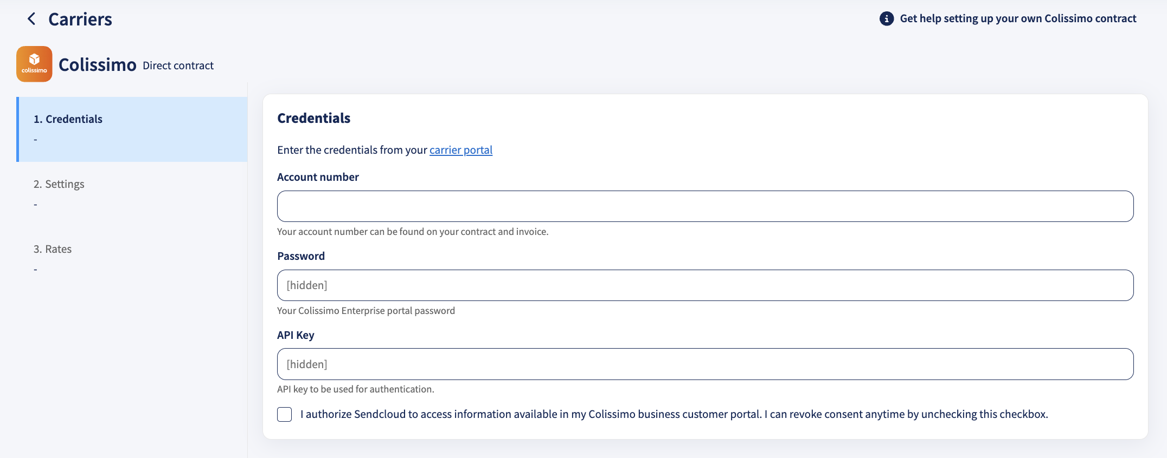The height and width of the screenshot is (458, 1167).
Task: Click the info icon beside help link
Action: pos(887,18)
